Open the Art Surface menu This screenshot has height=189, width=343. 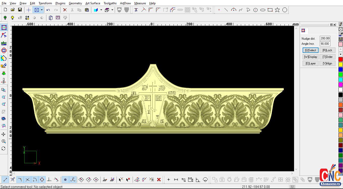tap(93, 3)
